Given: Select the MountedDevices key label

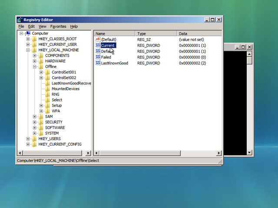Looking at the screenshot, I should 66,89.
